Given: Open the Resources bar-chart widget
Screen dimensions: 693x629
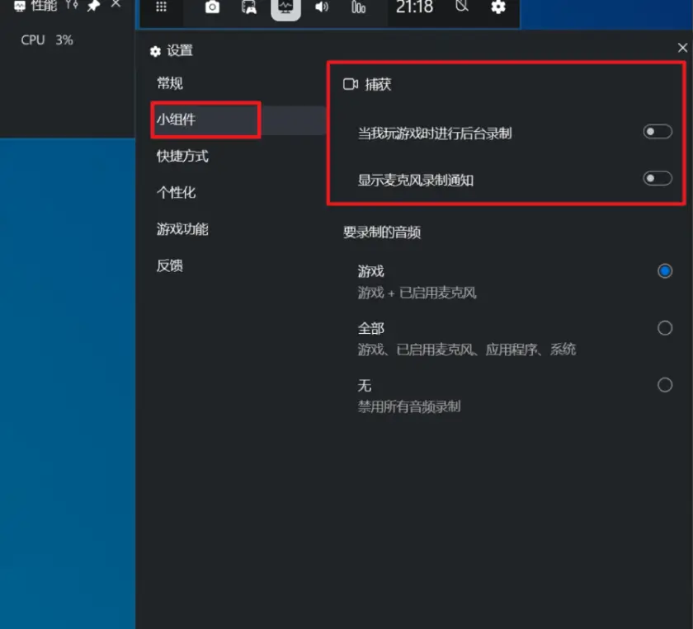Looking at the screenshot, I should click(x=358, y=7).
